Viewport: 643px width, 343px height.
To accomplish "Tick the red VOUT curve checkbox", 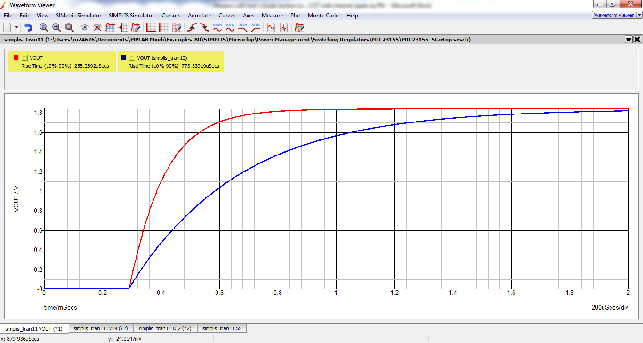I will pos(25,58).
